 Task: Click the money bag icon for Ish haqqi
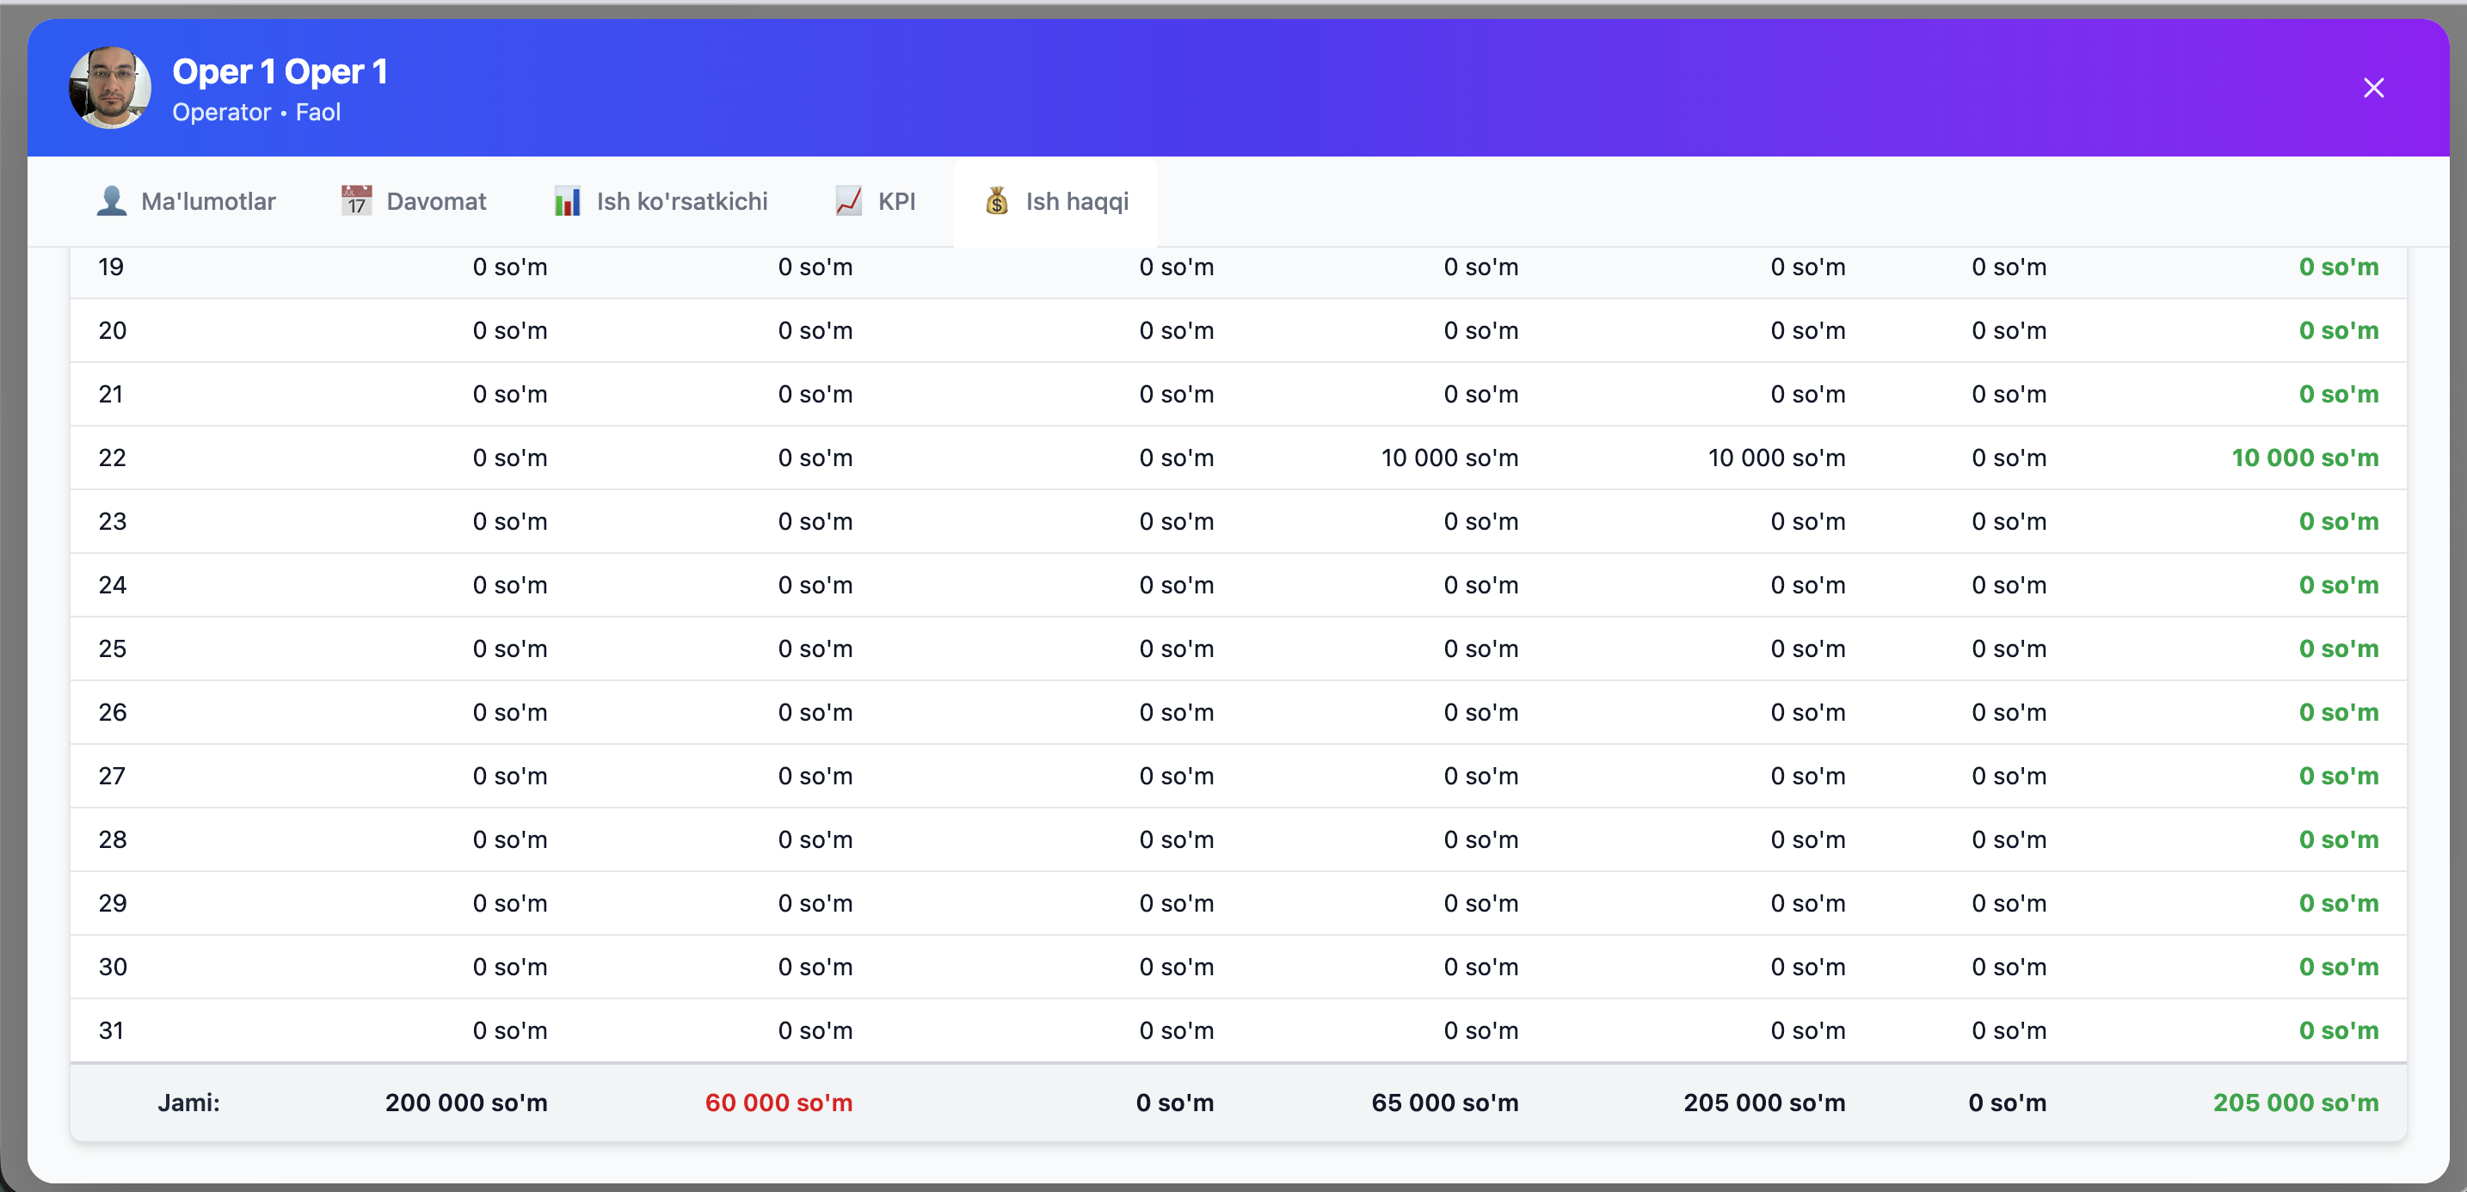(997, 201)
